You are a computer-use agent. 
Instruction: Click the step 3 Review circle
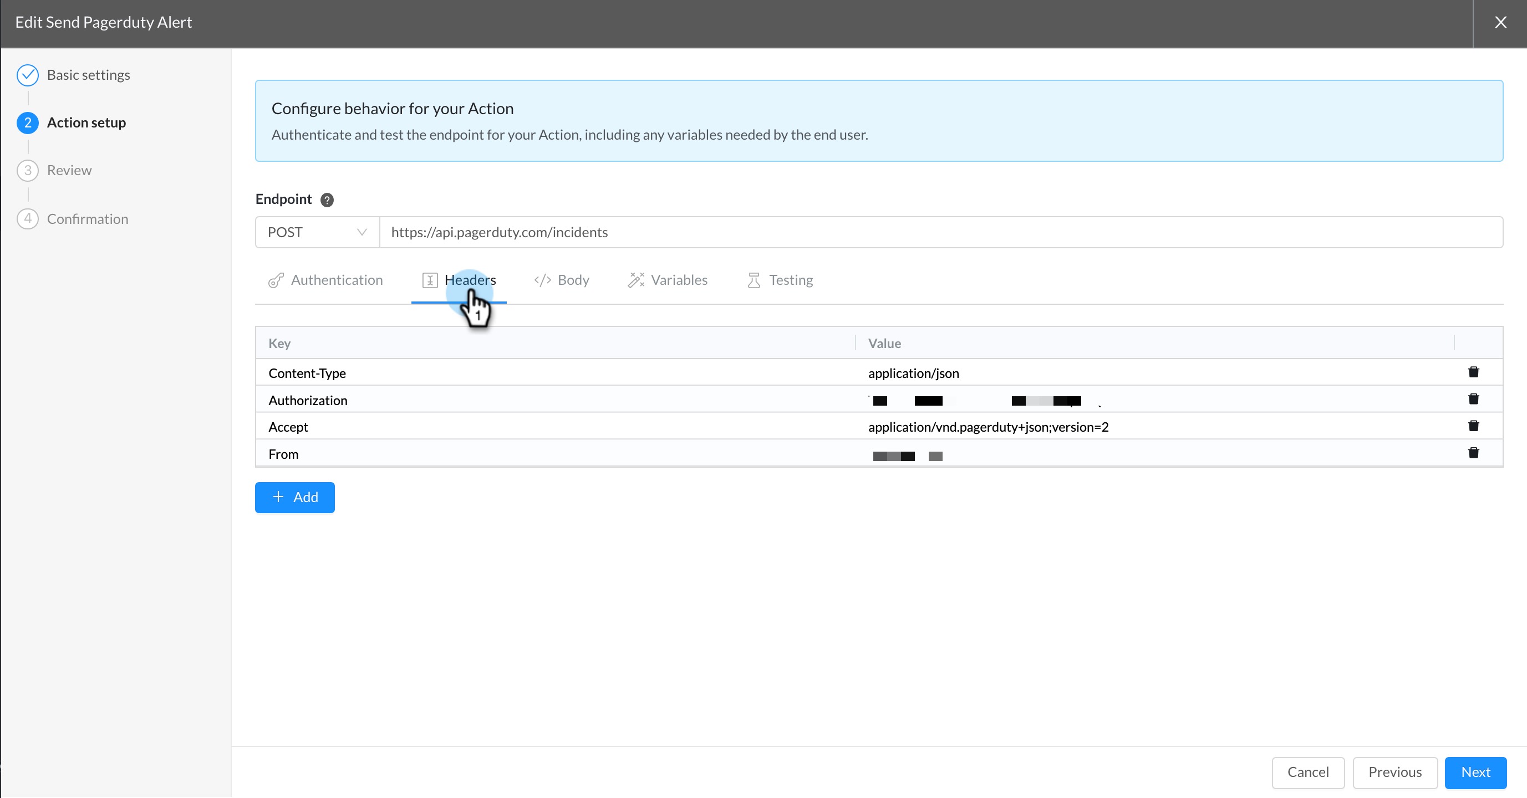point(28,171)
